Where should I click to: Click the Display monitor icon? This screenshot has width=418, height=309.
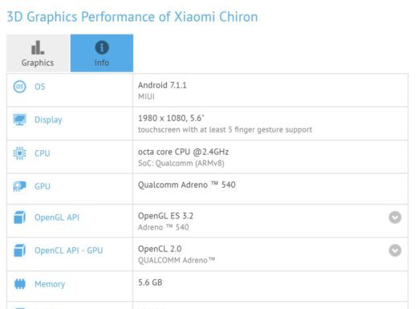[19, 120]
